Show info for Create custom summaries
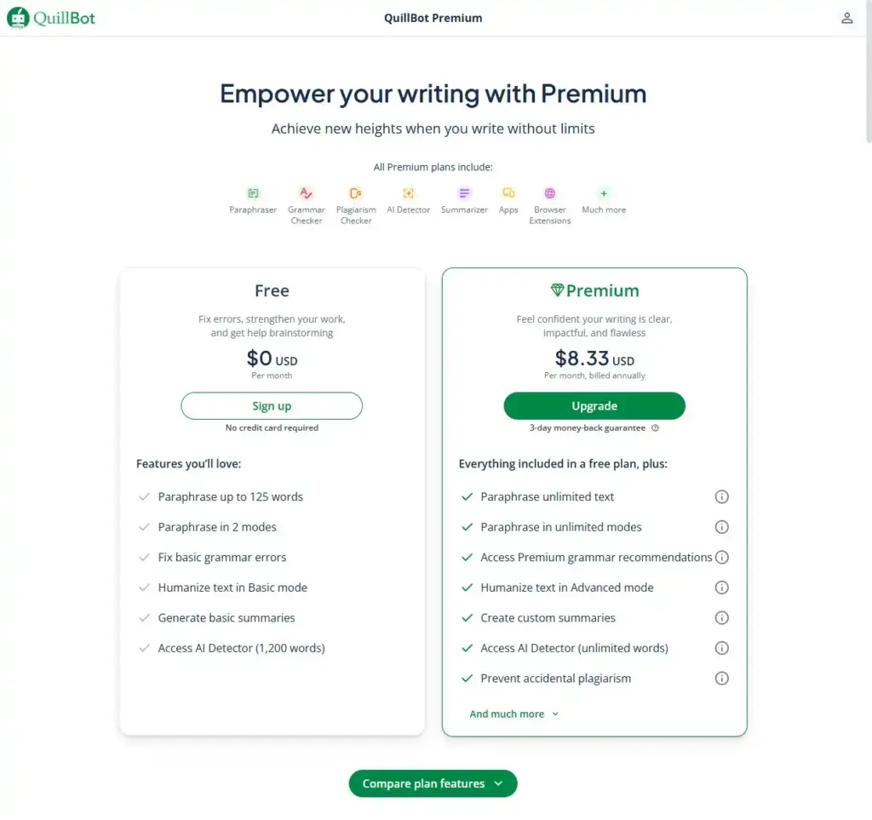The image size is (872, 820). point(721,617)
